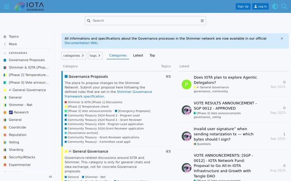
Task: Click the yellow General Governance category swatch
Action: pyautogui.click(x=66, y=151)
